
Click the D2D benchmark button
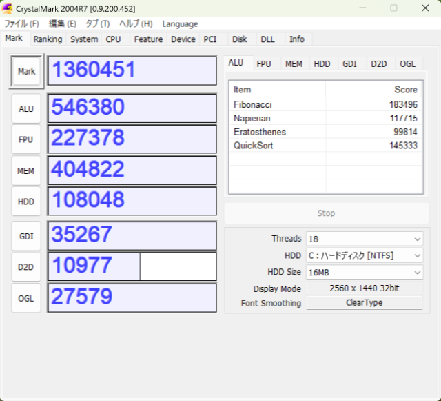(26, 266)
